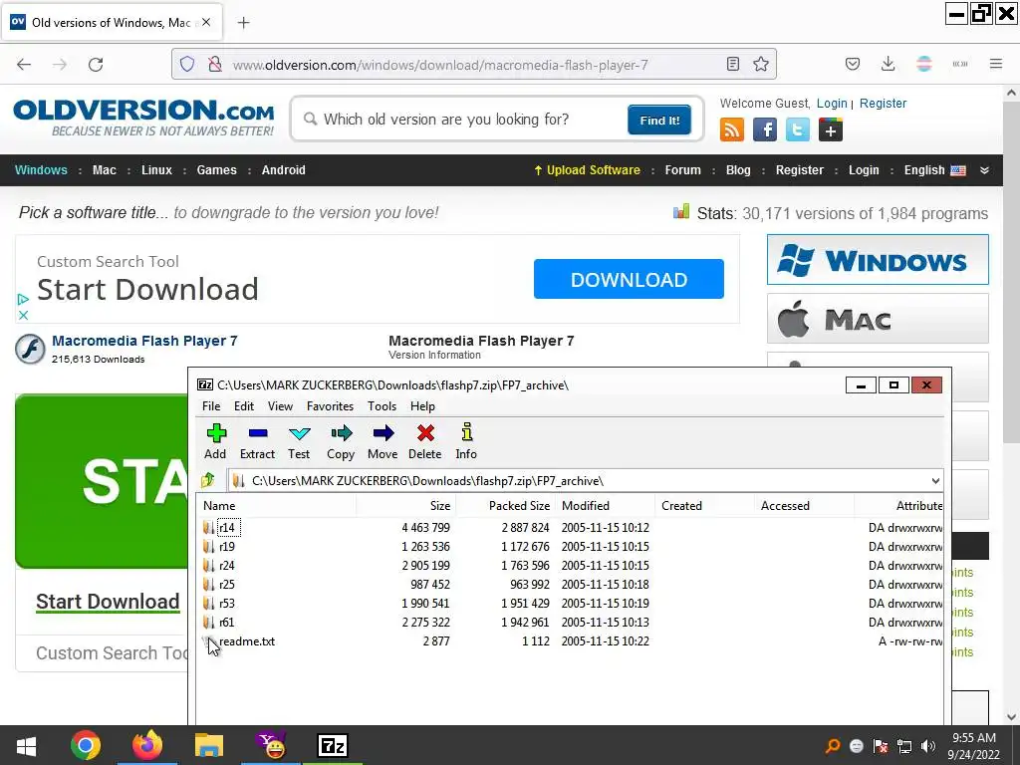The height and width of the screenshot is (765, 1020).
Task: Open Yahoo Messenger from the taskbar
Action: click(x=271, y=745)
